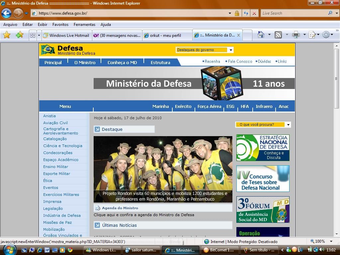Image resolution: width=340 pixels, height=255 pixels.
Task: Switch to orkut - meu perfil tab
Action: pyautogui.click(x=167, y=35)
